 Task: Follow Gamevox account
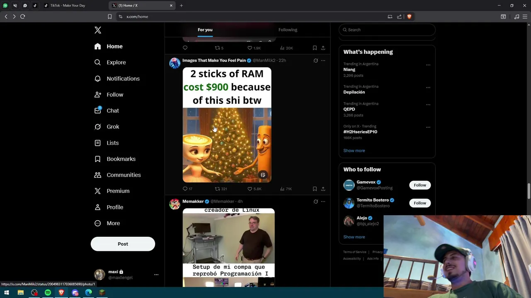pyautogui.click(x=420, y=185)
